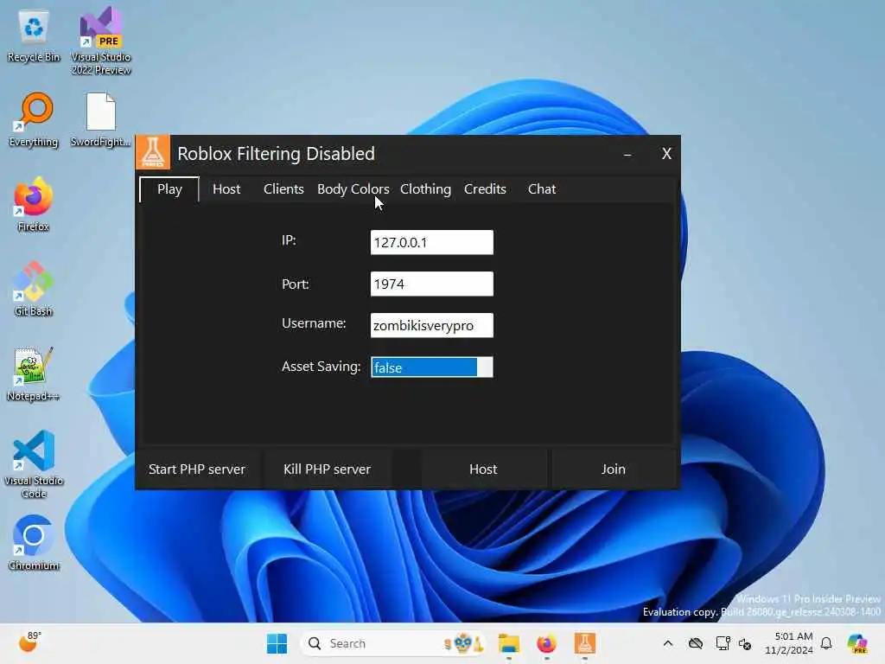Image resolution: width=885 pixels, height=664 pixels.
Task: Select Chromium desktop shortcut
Action: pyautogui.click(x=34, y=543)
